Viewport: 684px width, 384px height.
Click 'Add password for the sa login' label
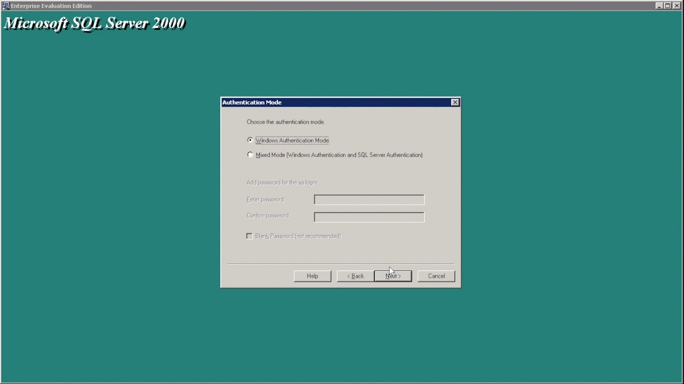[x=282, y=182]
